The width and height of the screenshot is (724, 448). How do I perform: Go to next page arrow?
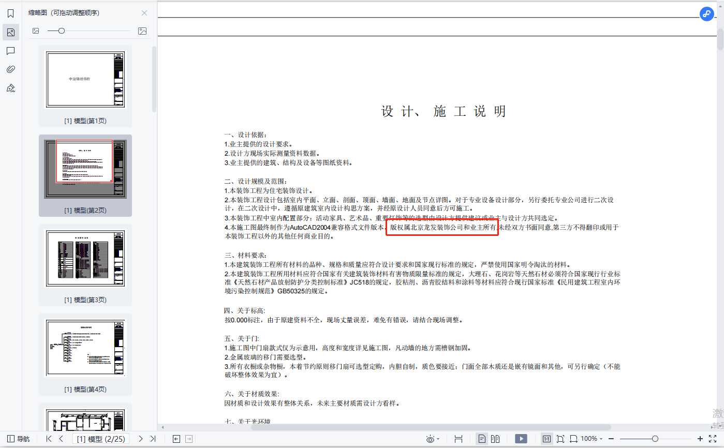click(x=140, y=439)
